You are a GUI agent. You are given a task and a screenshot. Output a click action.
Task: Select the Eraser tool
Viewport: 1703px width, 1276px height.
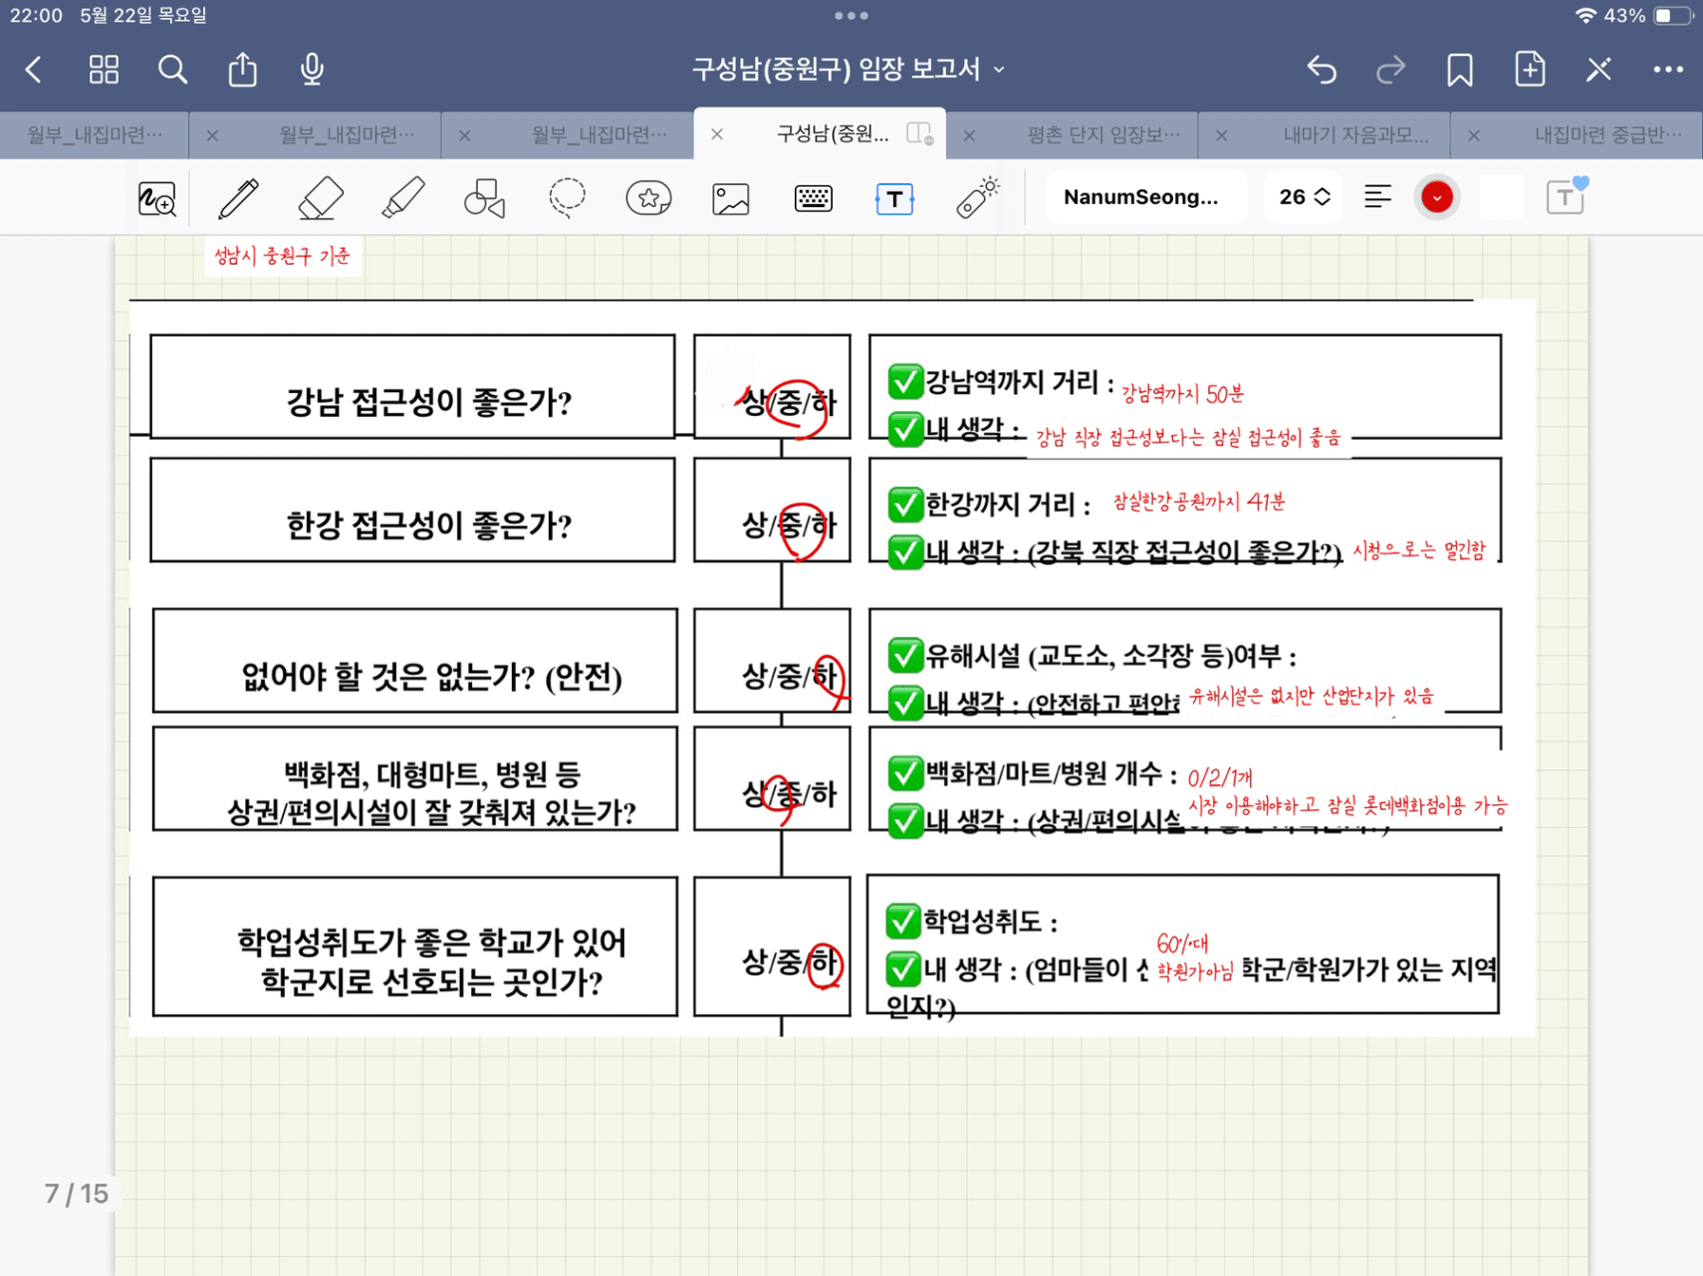coord(321,198)
